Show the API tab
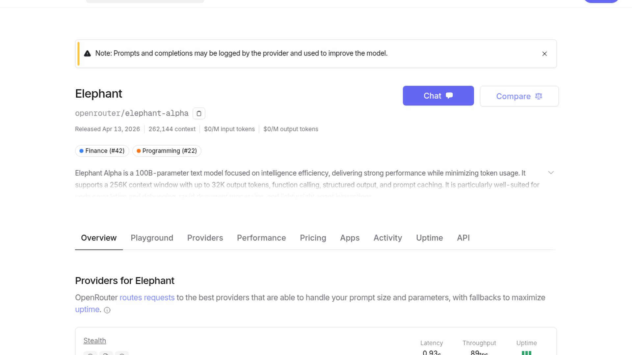Viewport: 632px width, 355px height. tap(463, 238)
